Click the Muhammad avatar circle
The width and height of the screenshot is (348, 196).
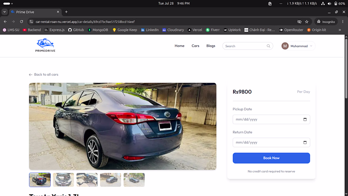(285, 46)
